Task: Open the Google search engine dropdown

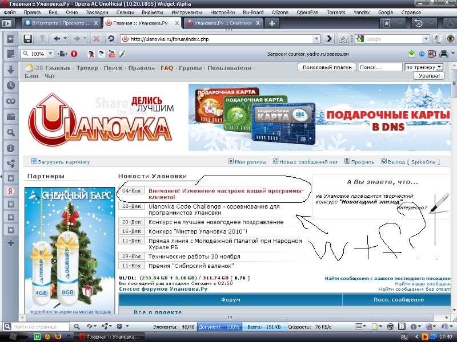Action: 426,39
